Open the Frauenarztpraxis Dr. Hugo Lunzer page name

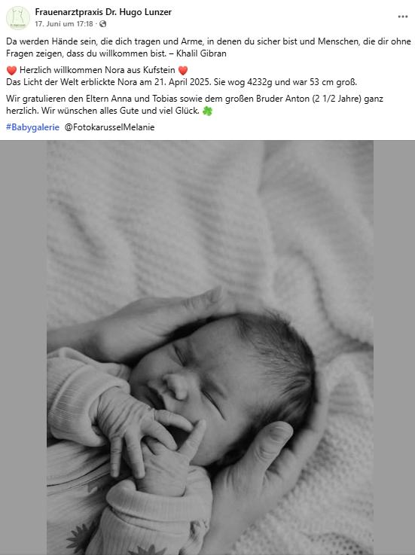(103, 12)
